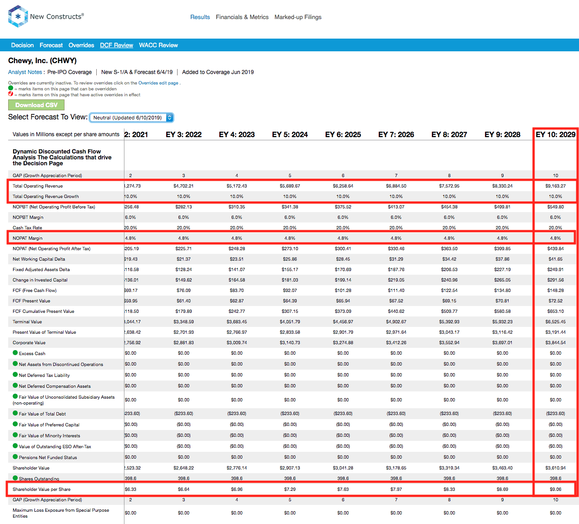Click the New S-1/A & Forecast 6/4/19 note
The image size is (579, 524).
(137, 72)
